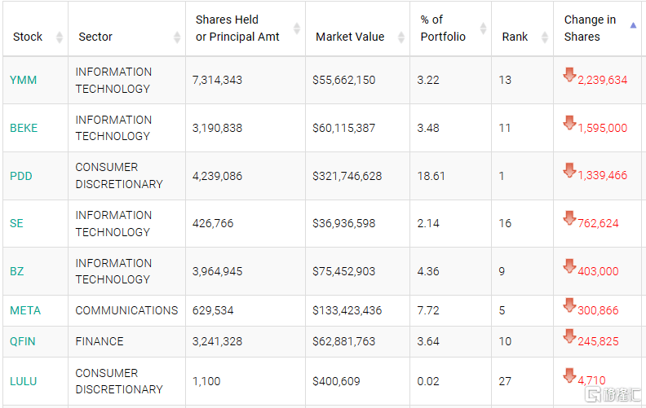This screenshot has height=408, width=646.
Task: Click sort arrows next to Market Value header
Action: (401, 37)
